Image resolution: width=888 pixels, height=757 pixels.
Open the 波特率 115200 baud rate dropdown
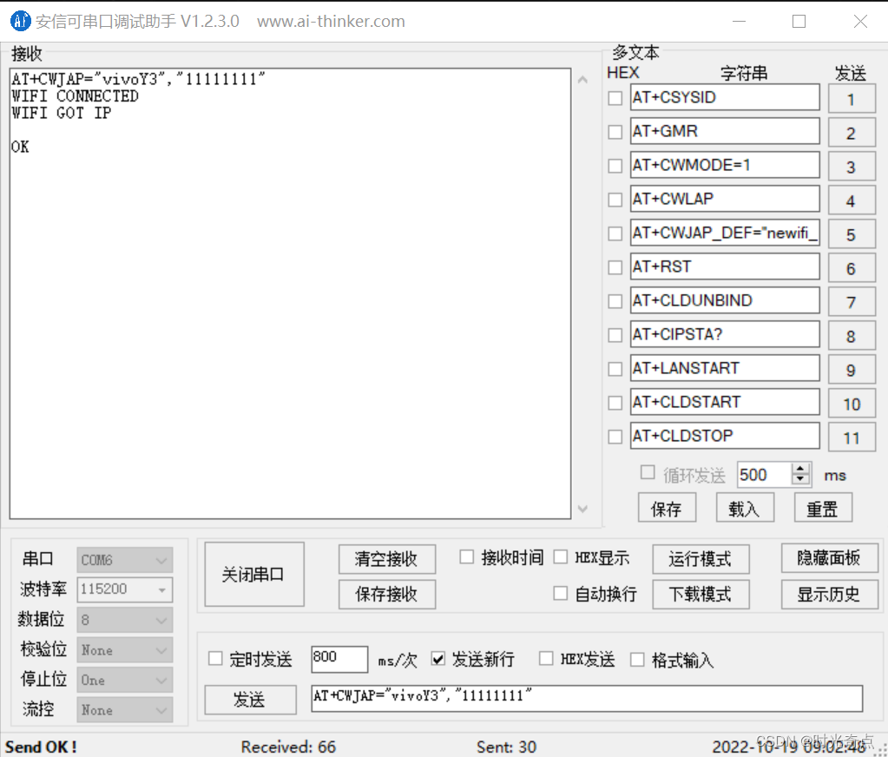(x=125, y=589)
